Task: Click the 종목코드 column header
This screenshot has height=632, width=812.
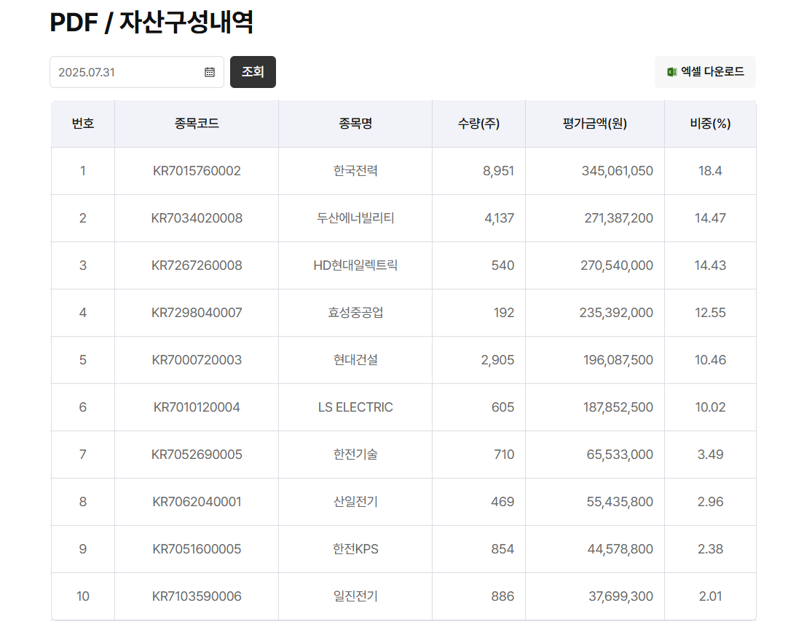Action: coord(197,124)
